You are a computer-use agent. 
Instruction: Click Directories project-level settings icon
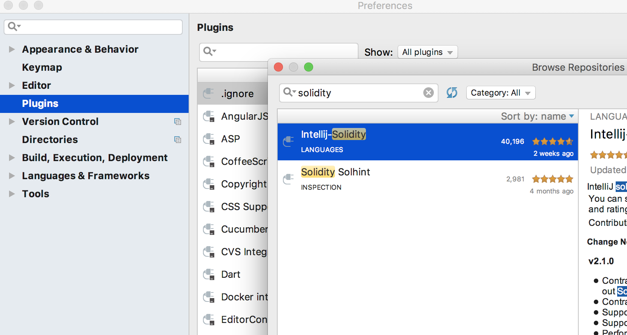pos(178,140)
